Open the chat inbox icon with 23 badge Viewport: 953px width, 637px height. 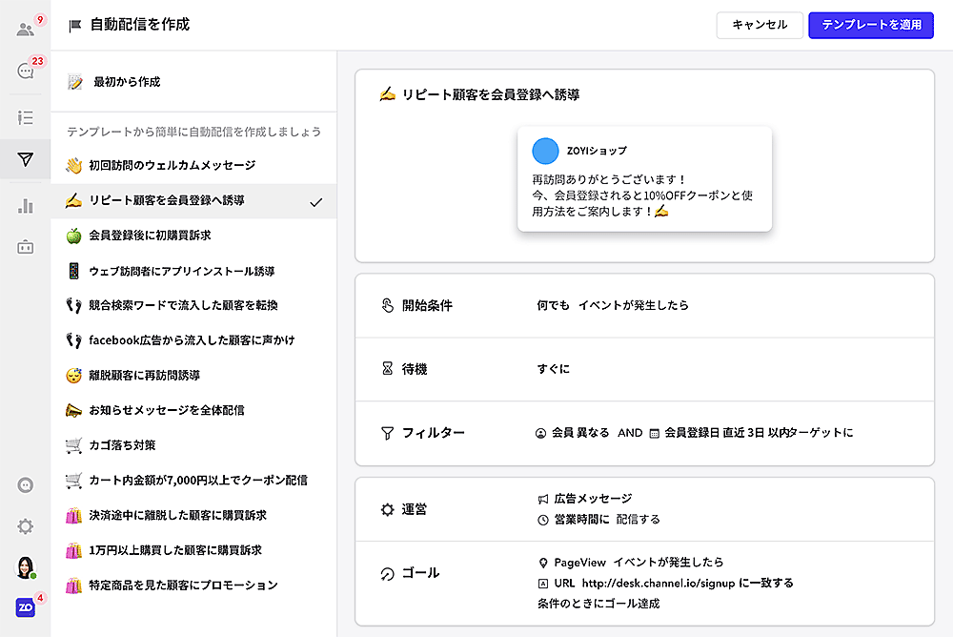(26, 72)
